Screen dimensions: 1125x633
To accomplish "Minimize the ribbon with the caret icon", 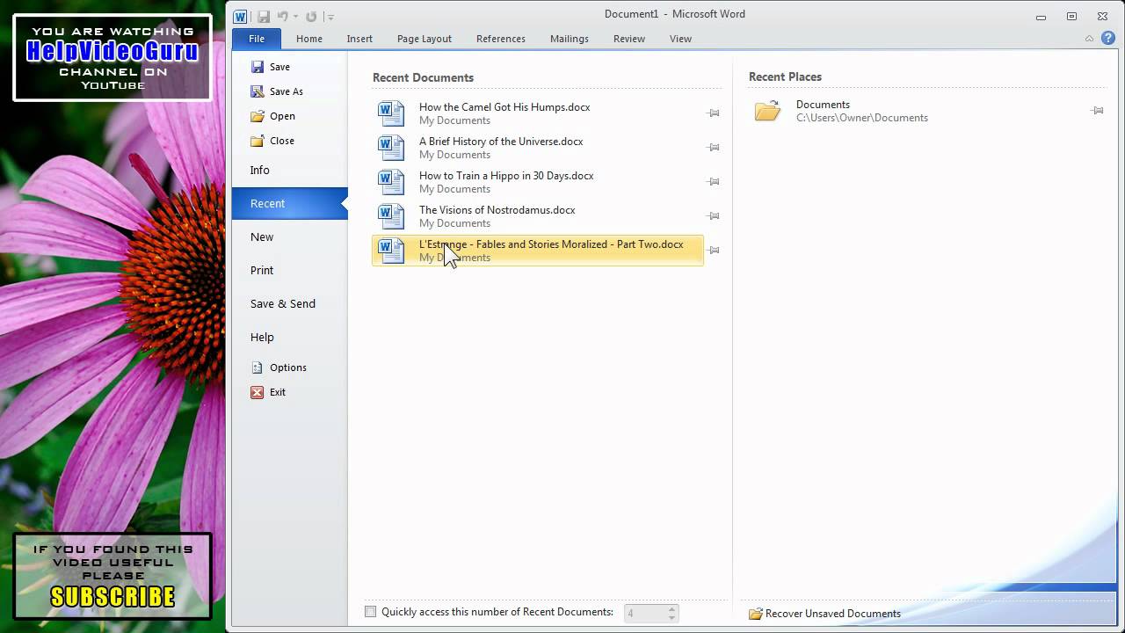I will 1090,39.
